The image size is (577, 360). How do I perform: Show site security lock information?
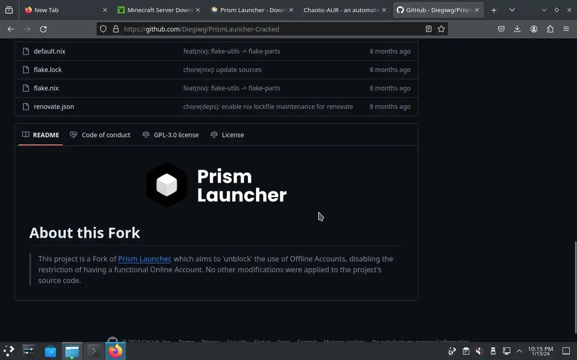[x=115, y=29]
